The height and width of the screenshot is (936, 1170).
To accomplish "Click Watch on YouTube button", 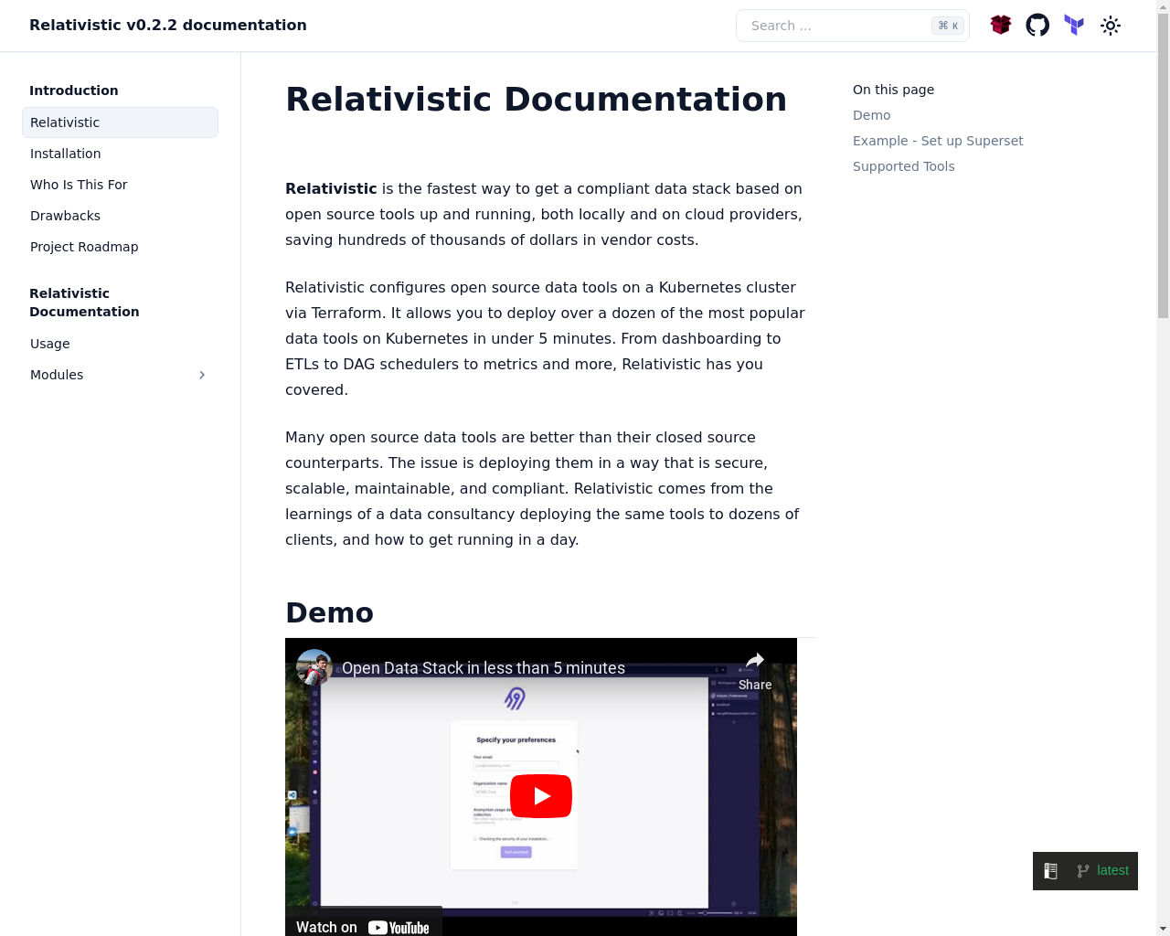I will tap(364, 923).
